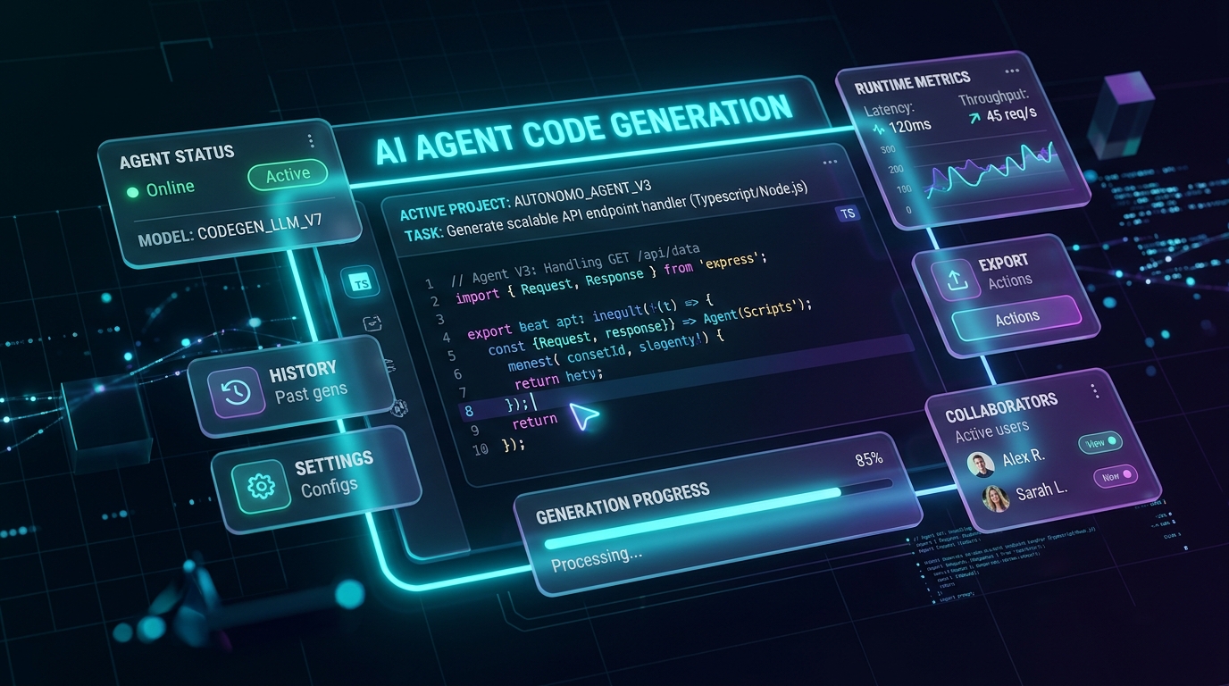Click the Export upload icon
Image resolution: width=1229 pixels, height=686 pixels.
pyautogui.click(x=956, y=280)
